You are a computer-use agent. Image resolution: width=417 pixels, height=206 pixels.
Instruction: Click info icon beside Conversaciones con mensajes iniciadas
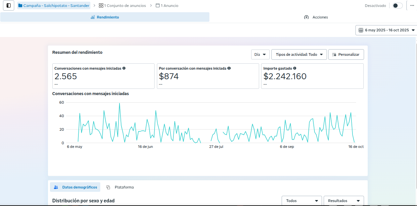tap(124, 68)
